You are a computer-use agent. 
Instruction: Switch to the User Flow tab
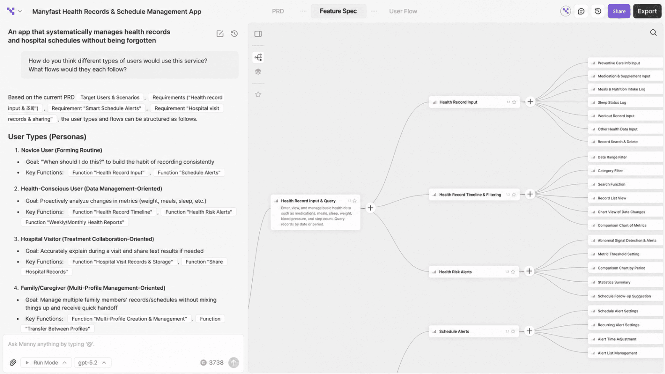[x=403, y=11]
